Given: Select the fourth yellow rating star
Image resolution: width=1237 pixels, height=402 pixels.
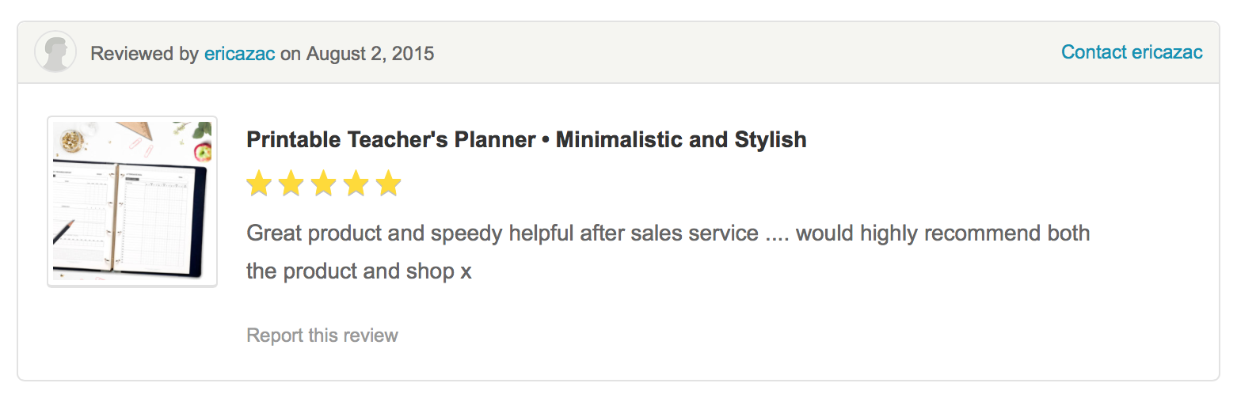Looking at the screenshot, I should coord(356,184).
